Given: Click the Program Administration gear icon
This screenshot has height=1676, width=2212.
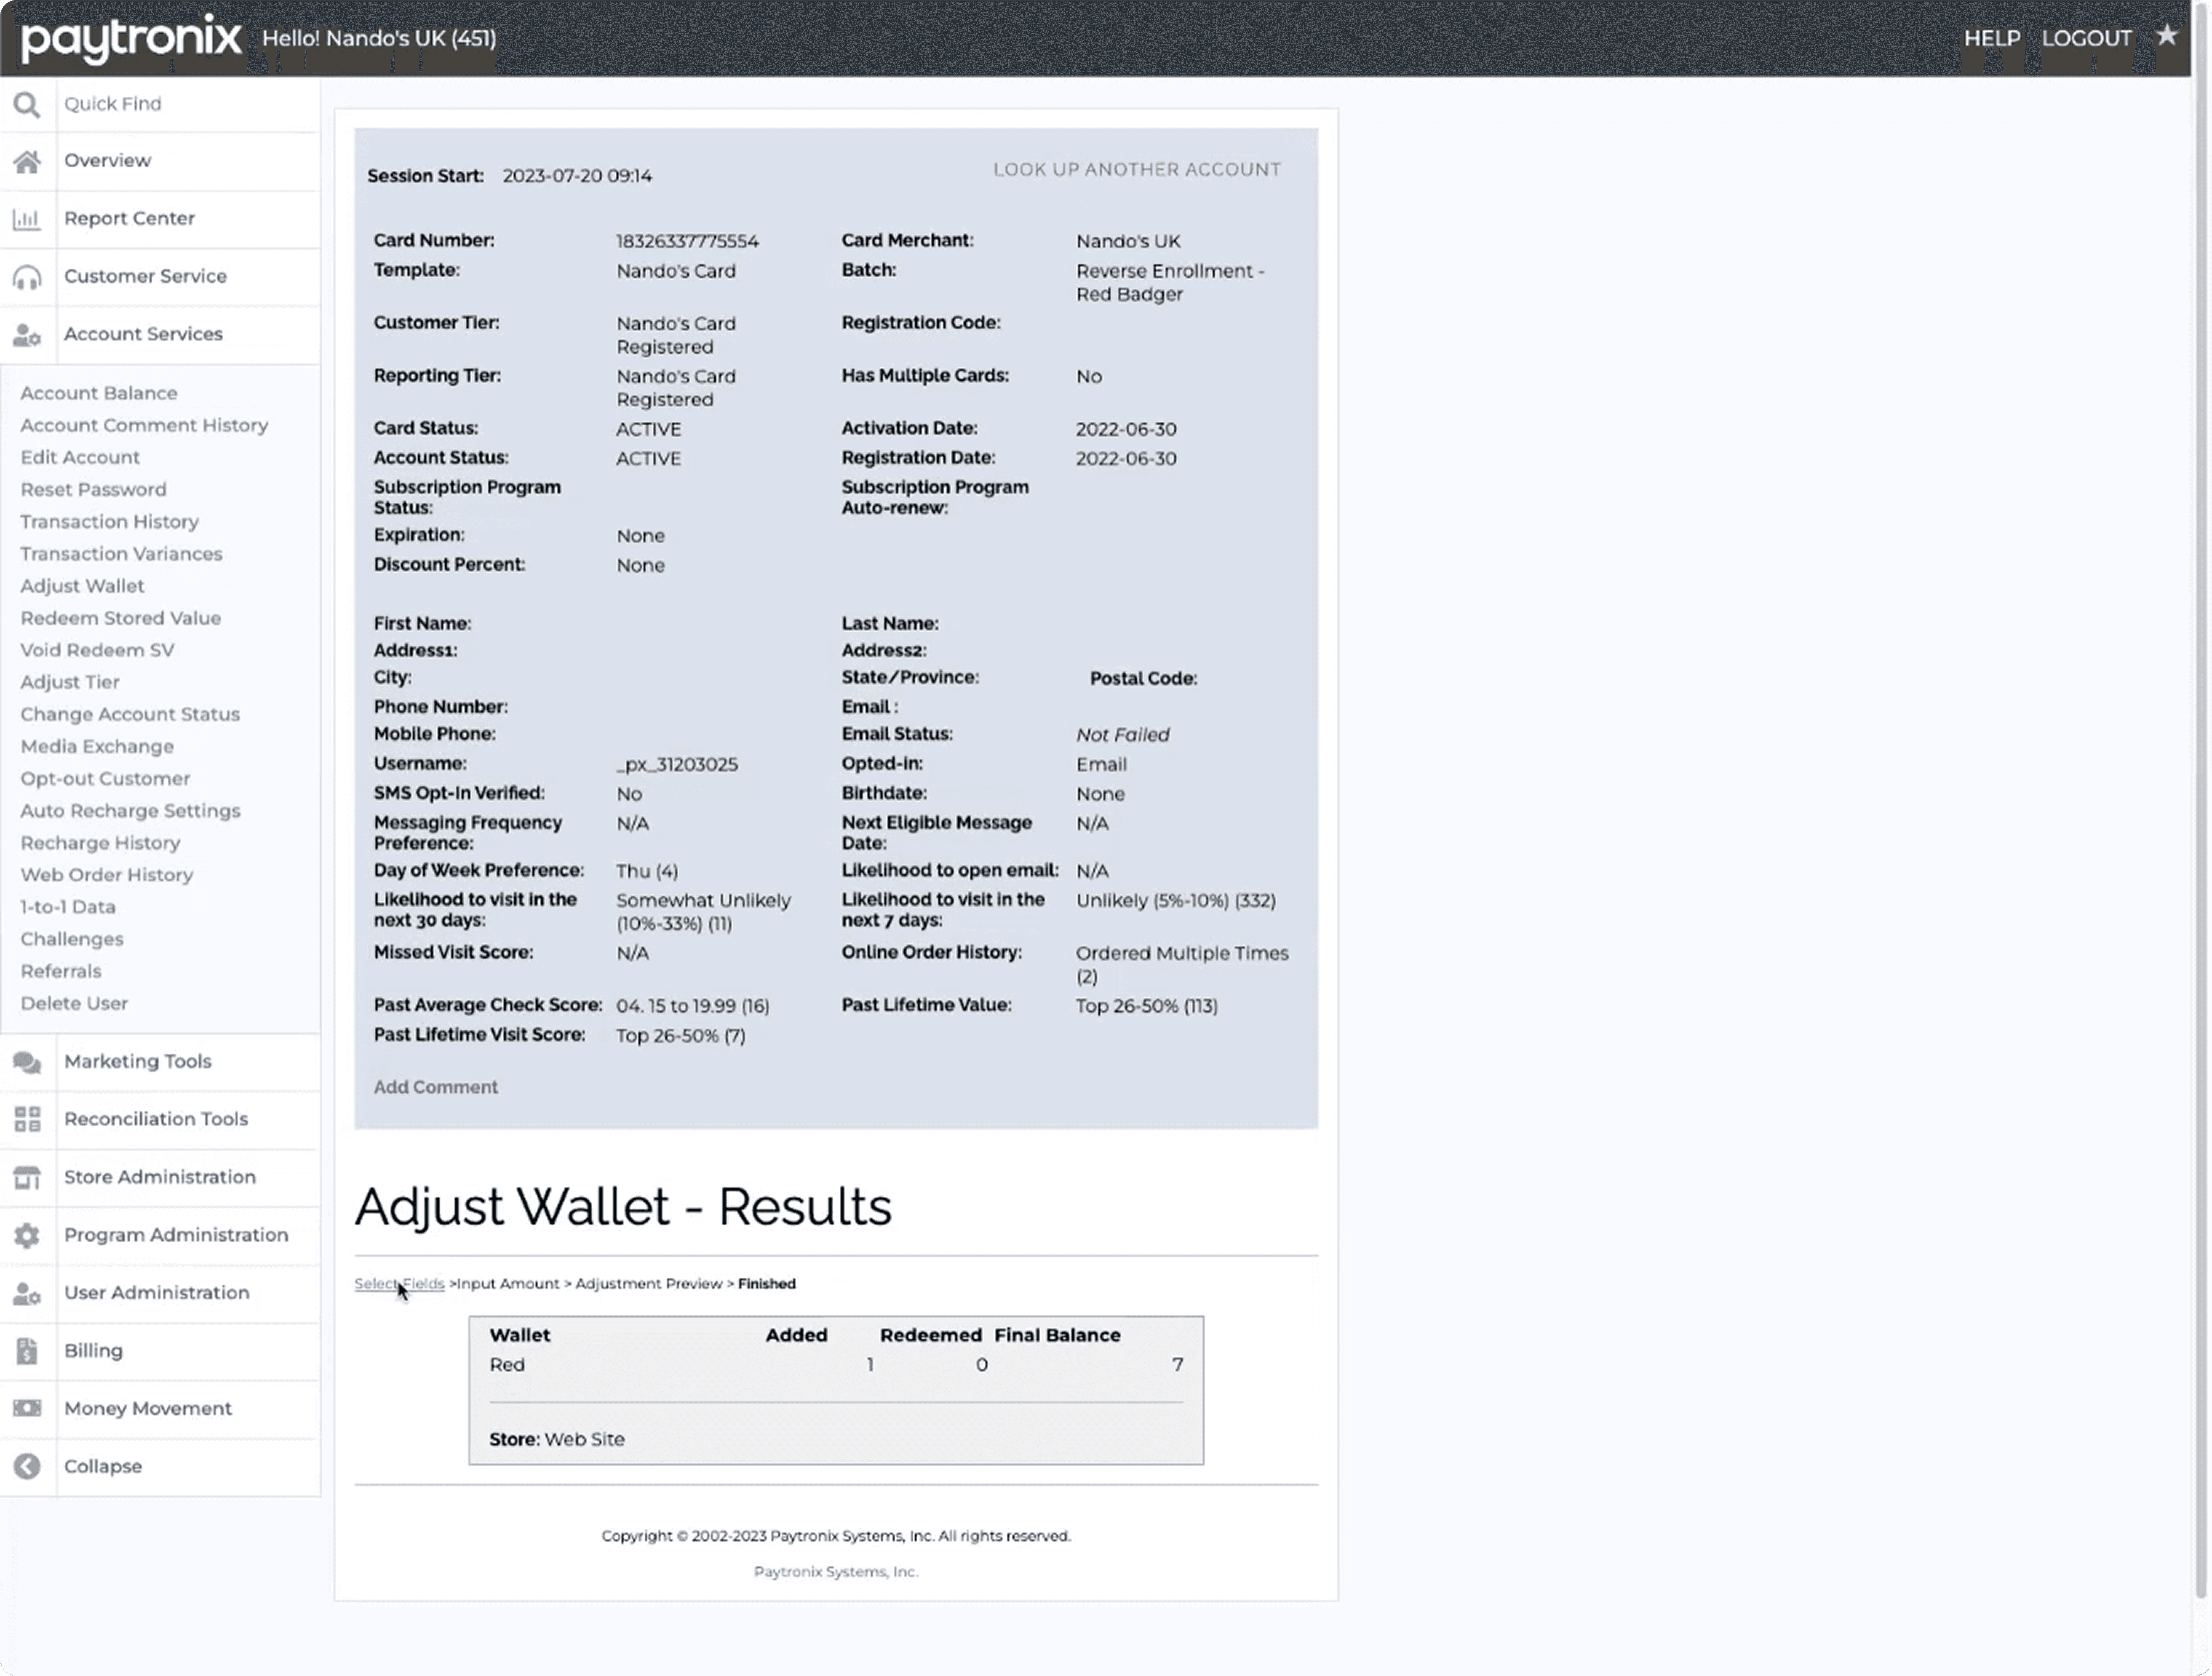Looking at the screenshot, I should pos(27,1235).
